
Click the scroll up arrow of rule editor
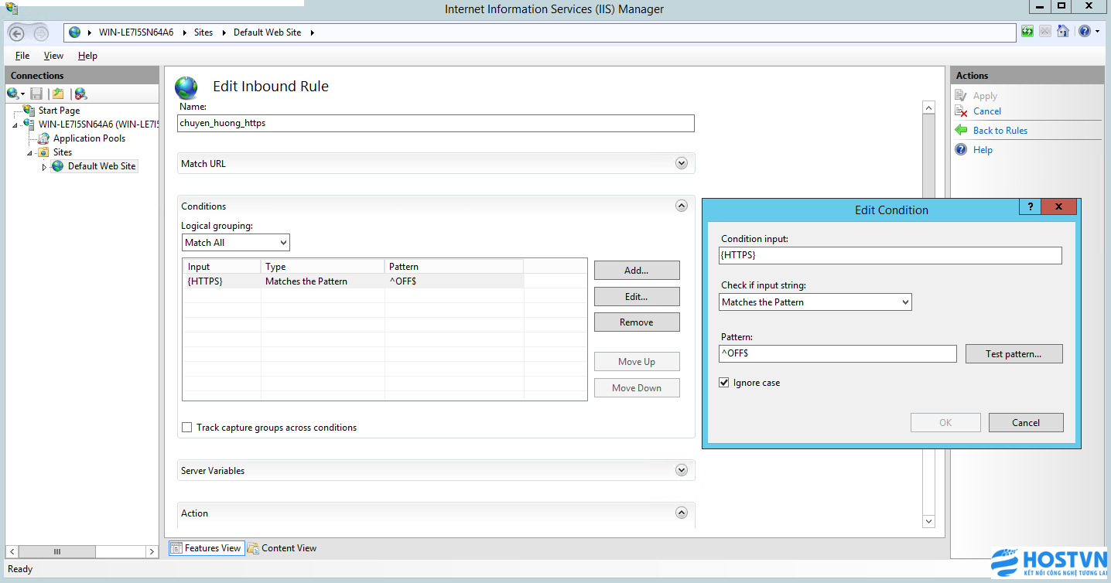[929, 108]
